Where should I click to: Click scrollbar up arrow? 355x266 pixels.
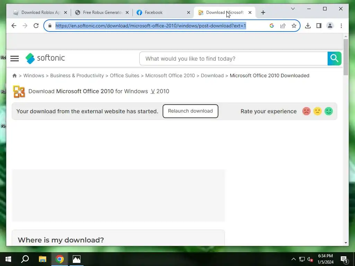(346, 36)
